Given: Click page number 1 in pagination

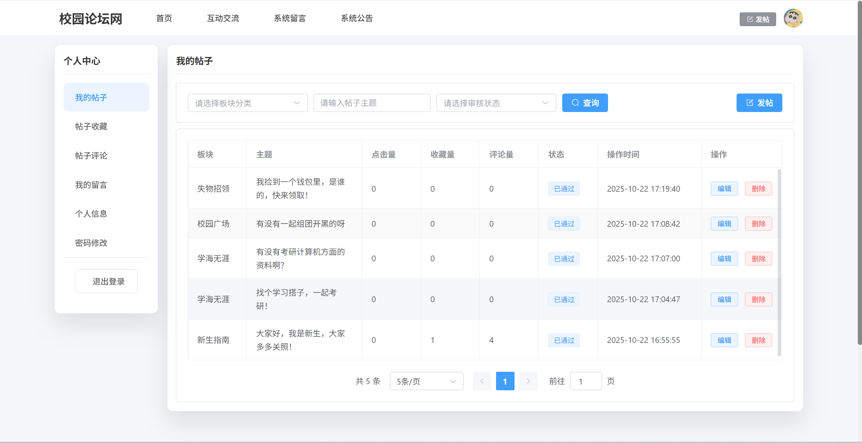Looking at the screenshot, I should (505, 381).
